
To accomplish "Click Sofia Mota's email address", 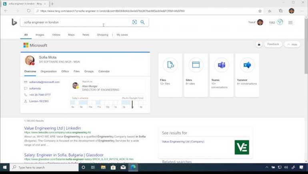I will tap(44, 82).
